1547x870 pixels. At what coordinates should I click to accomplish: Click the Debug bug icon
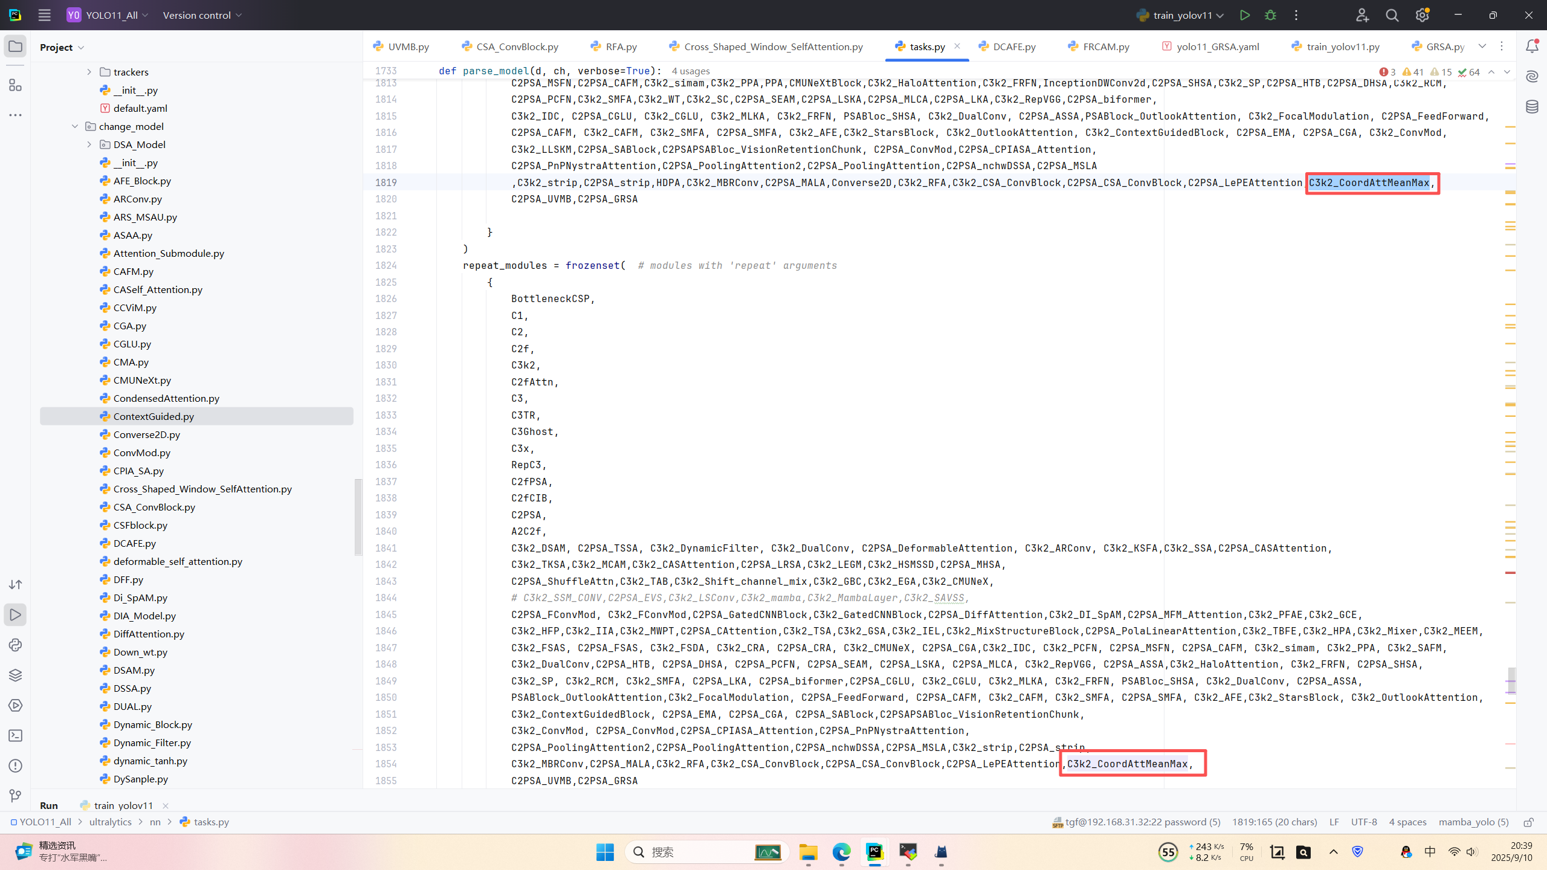click(x=1270, y=15)
